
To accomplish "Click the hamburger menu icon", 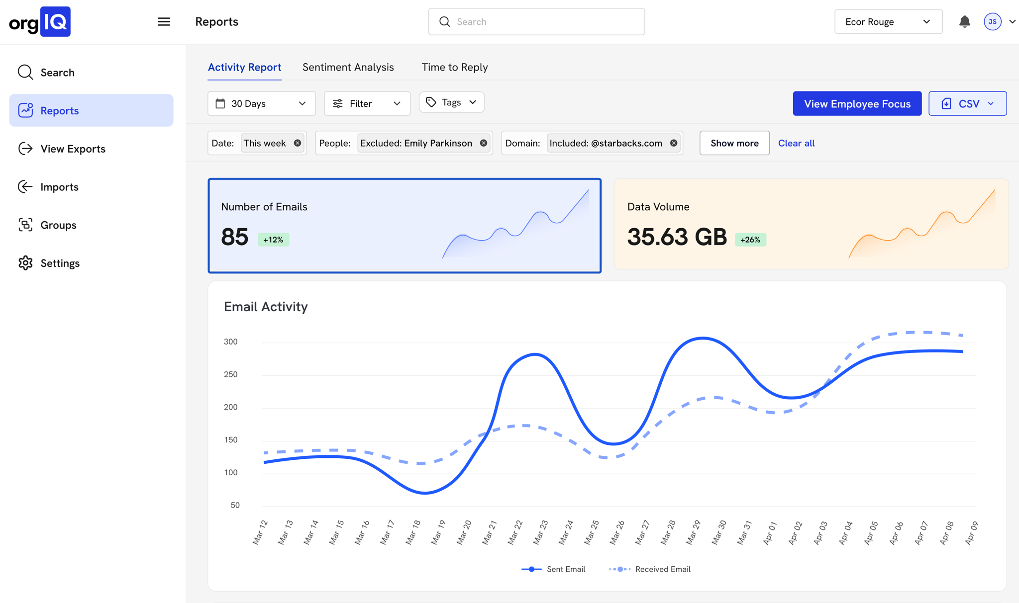I will 164,22.
